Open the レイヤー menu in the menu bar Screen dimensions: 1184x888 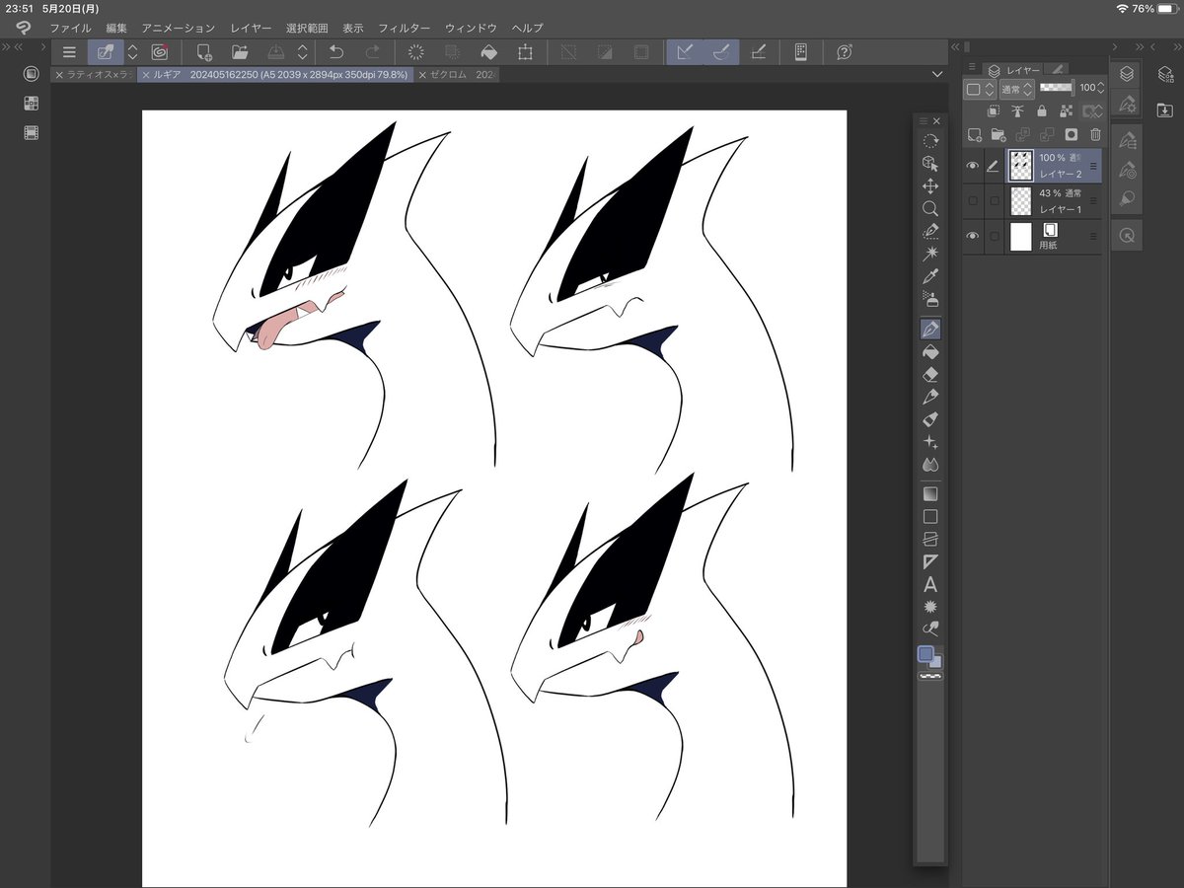point(251,29)
